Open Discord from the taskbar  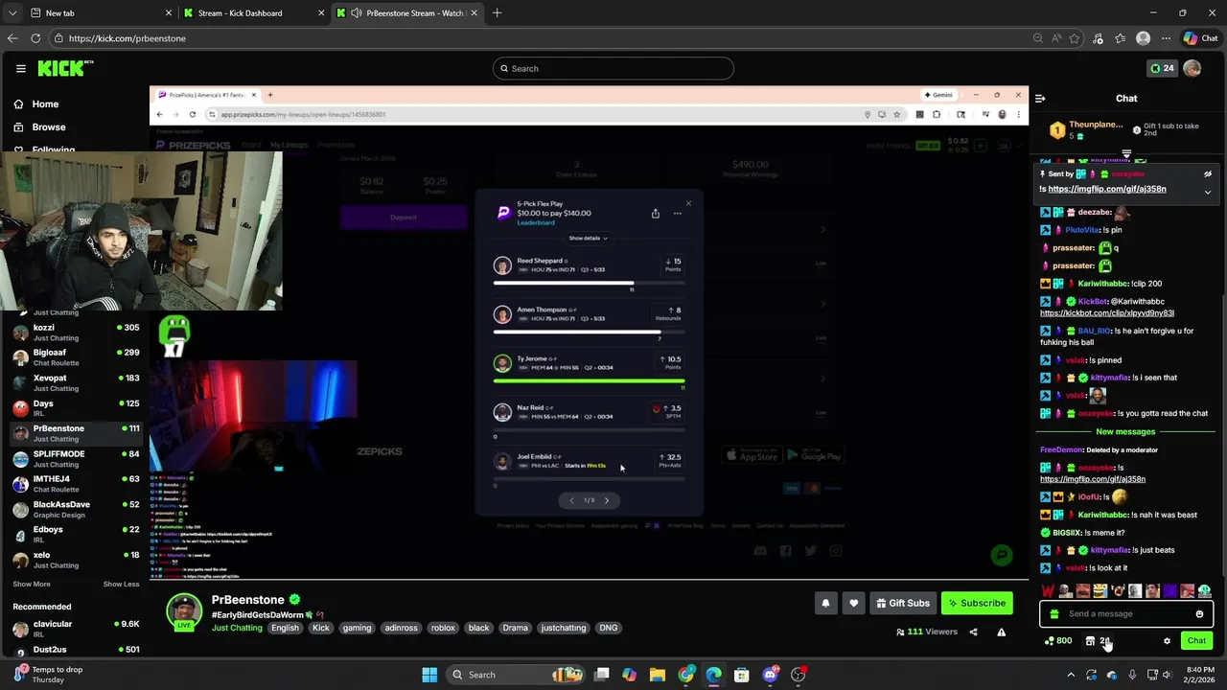(770, 675)
